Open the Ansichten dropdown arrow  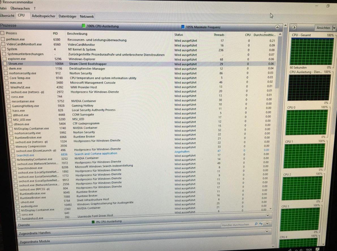[x=334, y=28]
